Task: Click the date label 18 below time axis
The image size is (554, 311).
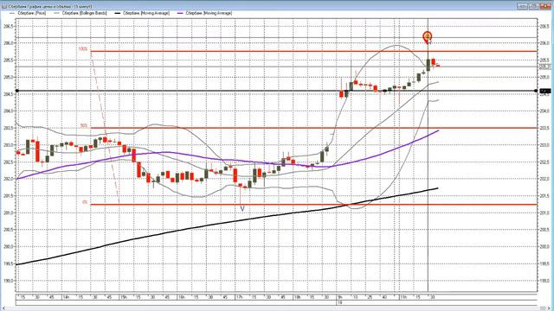Action: [339, 302]
